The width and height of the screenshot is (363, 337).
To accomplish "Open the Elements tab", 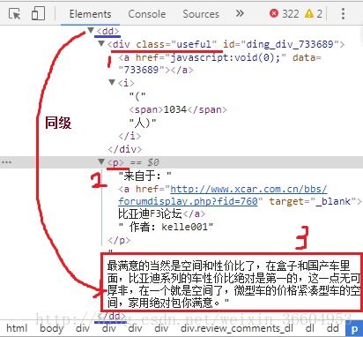I will tap(90, 14).
